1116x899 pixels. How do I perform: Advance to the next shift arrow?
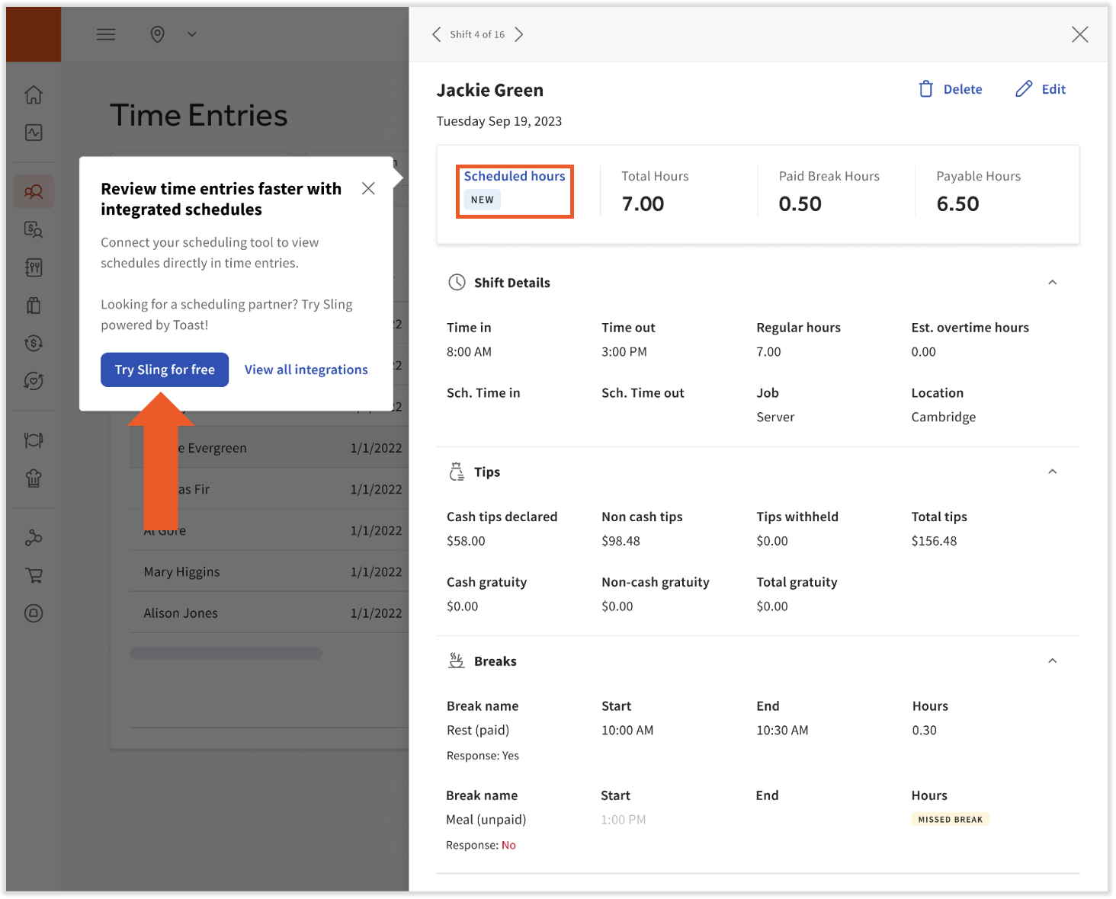[519, 34]
